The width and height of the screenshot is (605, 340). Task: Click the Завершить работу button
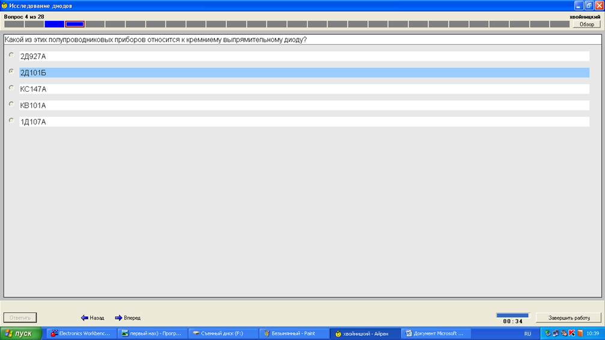click(569, 318)
